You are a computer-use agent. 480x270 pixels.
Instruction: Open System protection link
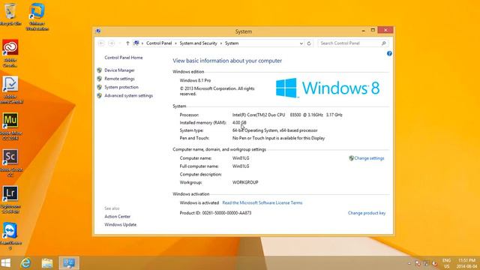121,87
